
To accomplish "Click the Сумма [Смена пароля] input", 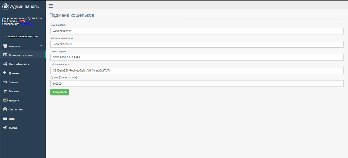I will coord(197,84).
